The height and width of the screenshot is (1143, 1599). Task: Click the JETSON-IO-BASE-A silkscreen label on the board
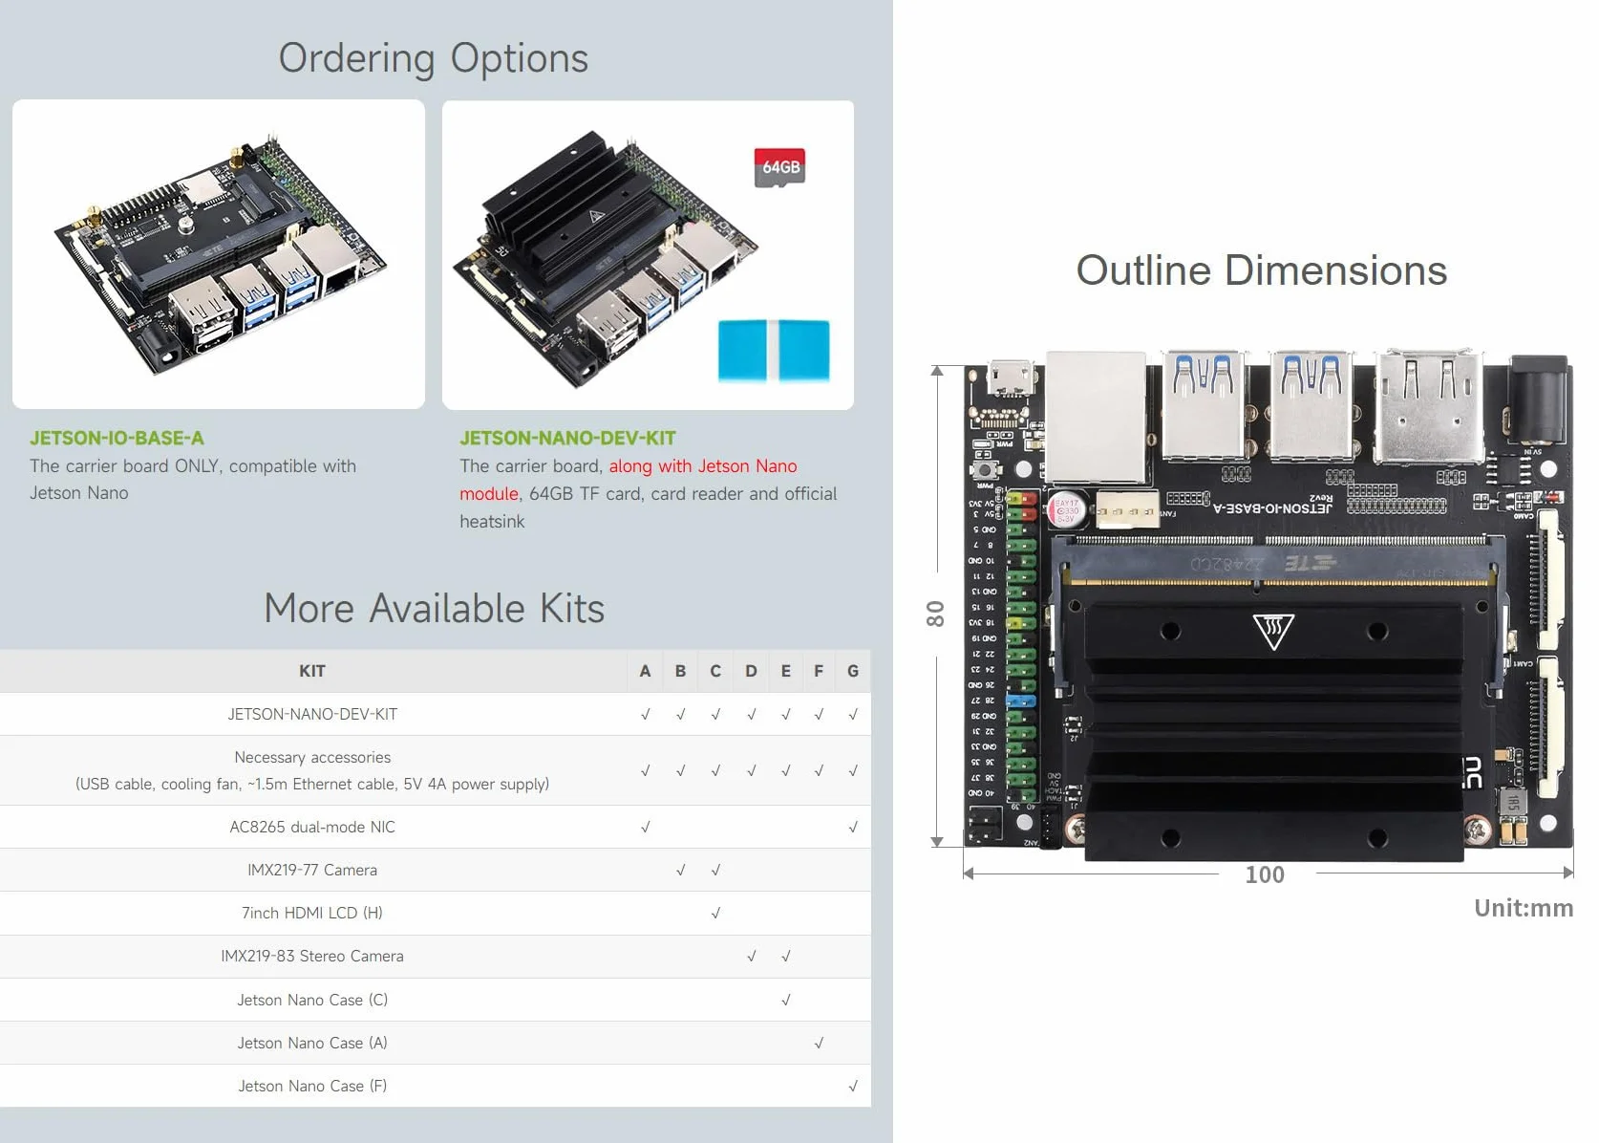1271,507
